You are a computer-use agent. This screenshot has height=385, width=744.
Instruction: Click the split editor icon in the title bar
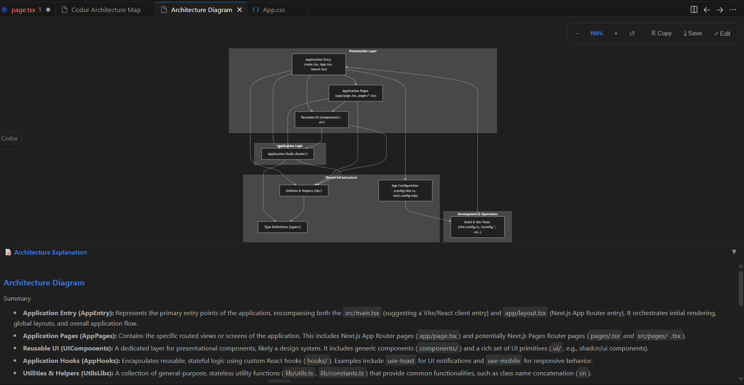click(694, 9)
